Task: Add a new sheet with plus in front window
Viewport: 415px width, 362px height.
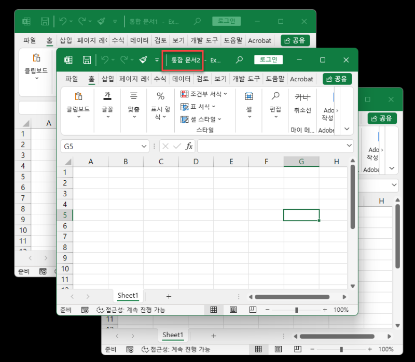Action: [x=169, y=296]
